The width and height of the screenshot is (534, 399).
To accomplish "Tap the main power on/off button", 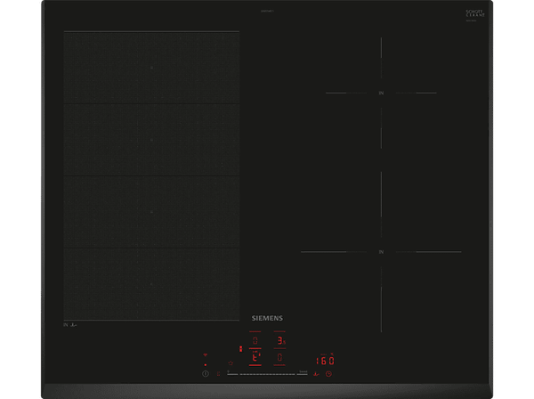I will 206,374.
